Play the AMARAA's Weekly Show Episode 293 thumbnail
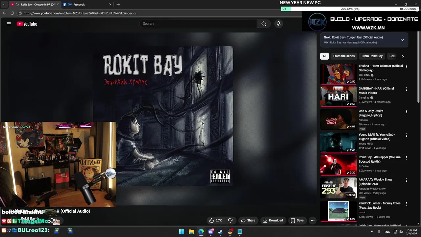This screenshot has width=421, height=237. click(x=338, y=188)
